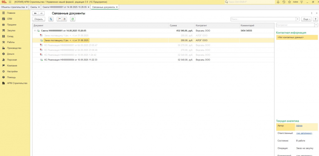Viewport: 319px width, 156px height.
Task: Click the 50 270,00 руб. sum cell
Action: pos(181,45)
